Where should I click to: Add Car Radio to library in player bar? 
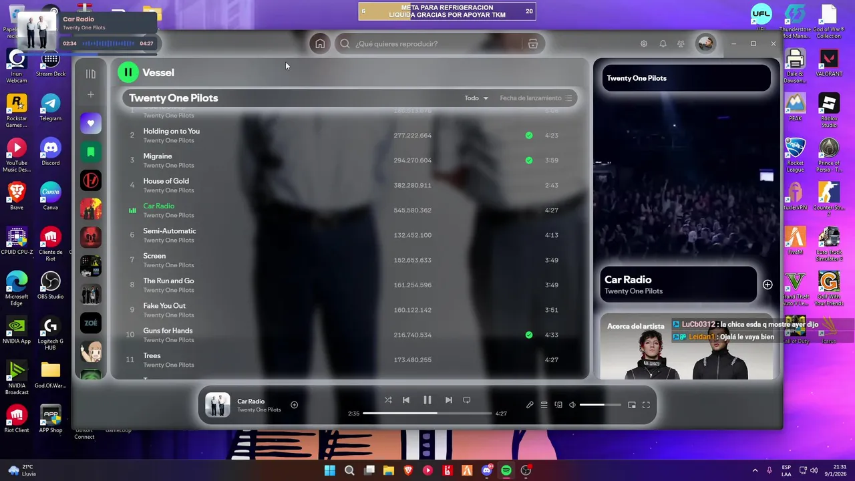pyautogui.click(x=294, y=405)
